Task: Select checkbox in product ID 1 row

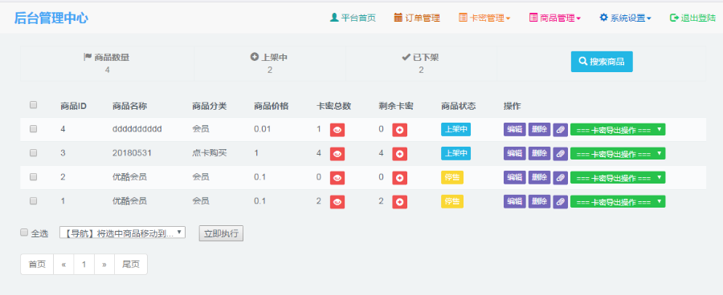Action: coord(33,201)
